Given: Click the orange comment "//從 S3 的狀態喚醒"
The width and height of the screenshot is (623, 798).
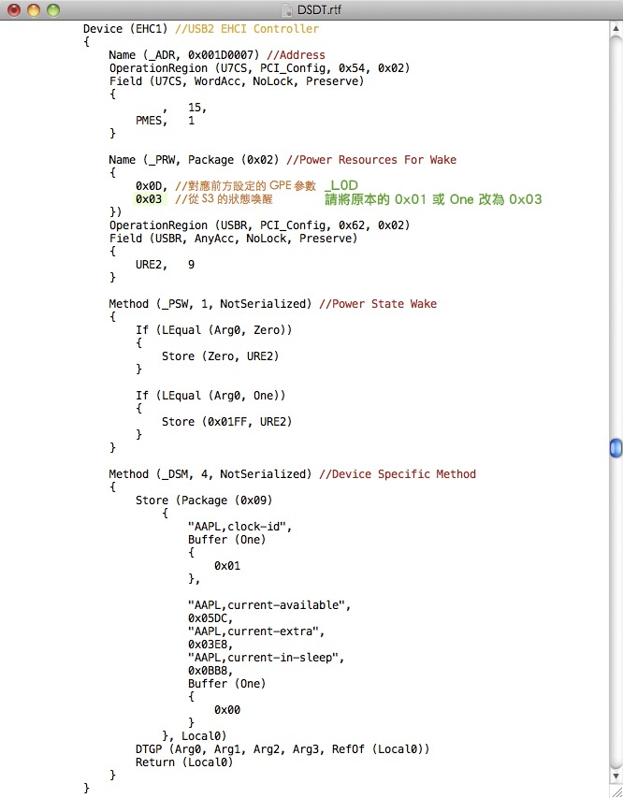Looking at the screenshot, I should tap(224, 199).
